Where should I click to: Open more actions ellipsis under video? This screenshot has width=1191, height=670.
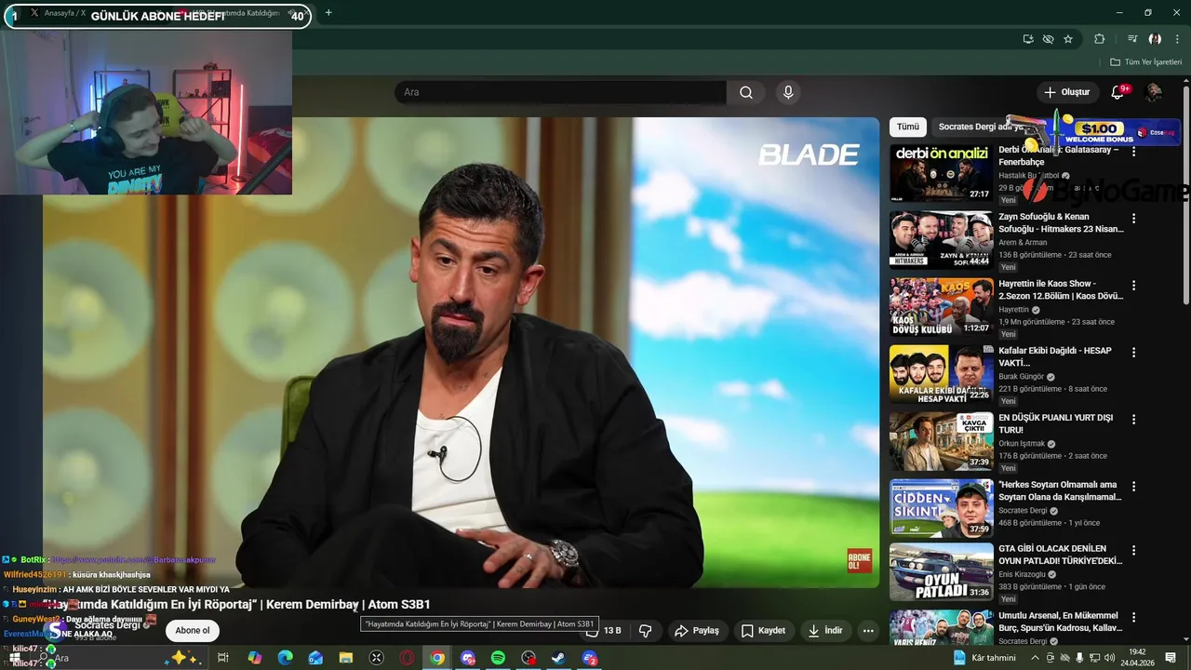[868, 631]
